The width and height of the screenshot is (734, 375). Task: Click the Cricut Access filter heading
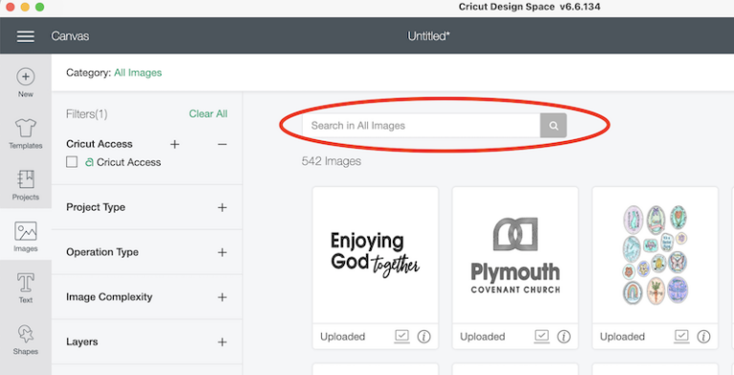99,144
